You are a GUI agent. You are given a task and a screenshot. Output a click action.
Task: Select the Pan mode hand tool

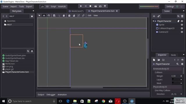pyautogui.click(x=64, y=15)
